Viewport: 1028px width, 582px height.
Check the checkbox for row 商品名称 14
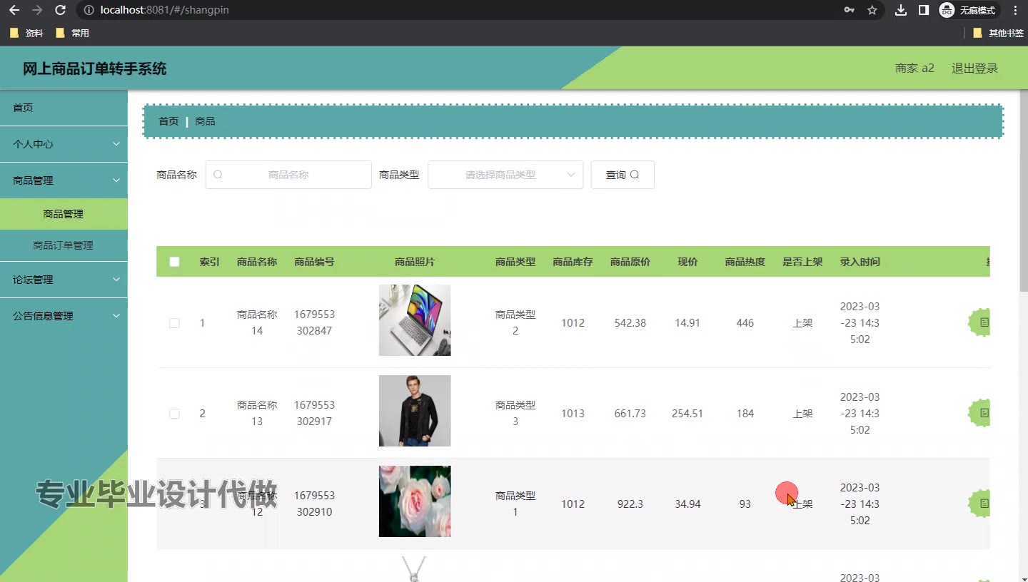(174, 323)
